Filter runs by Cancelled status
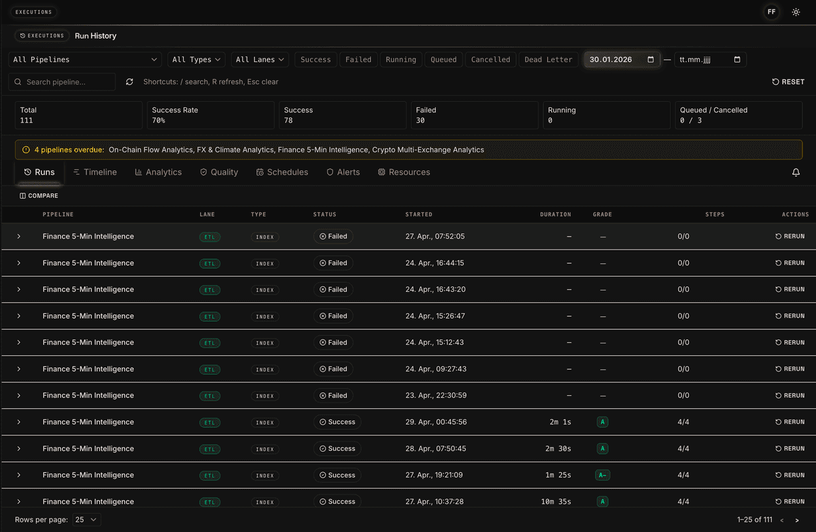816x532 pixels. [491, 60]
